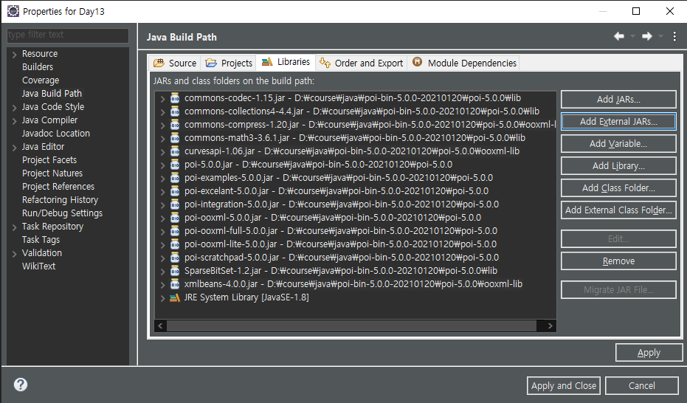Open Javadoc Location settings page
This screenshot has width=687, height=403.
point(55,133)
